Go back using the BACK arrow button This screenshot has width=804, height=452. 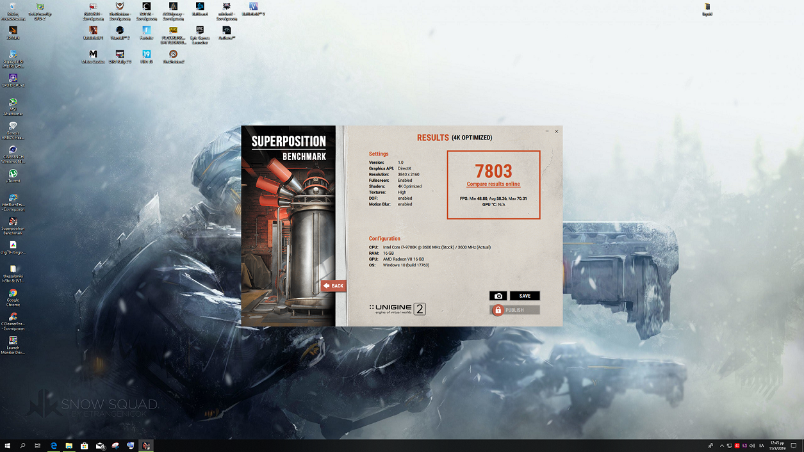click(x=333, y=286)
